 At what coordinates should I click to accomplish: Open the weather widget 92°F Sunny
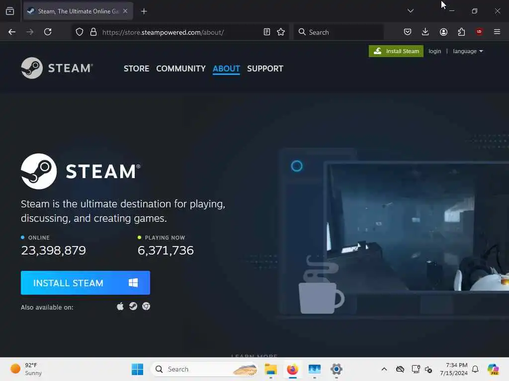(x=26, y=369)
